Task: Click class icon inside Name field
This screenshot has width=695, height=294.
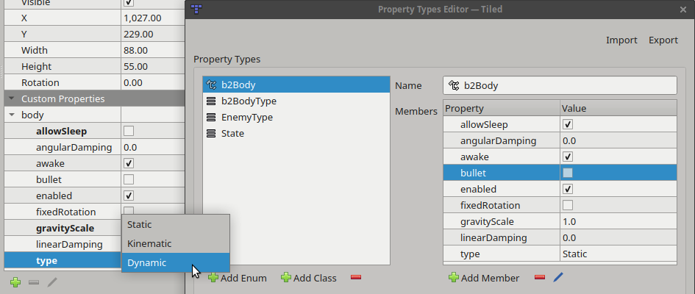Action: click(x=454, y=85)
